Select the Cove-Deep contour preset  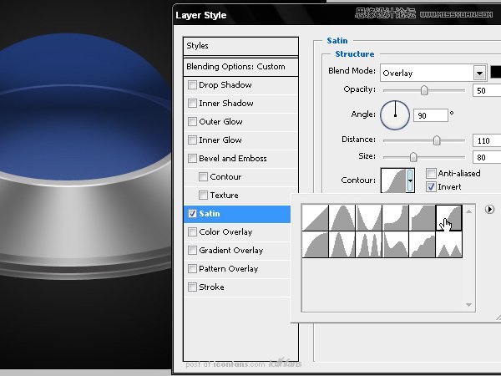tap(396, 218)
